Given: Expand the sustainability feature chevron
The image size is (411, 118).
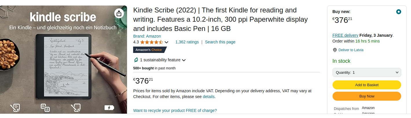Looking at the screenshot, I should tap(184, 60).
